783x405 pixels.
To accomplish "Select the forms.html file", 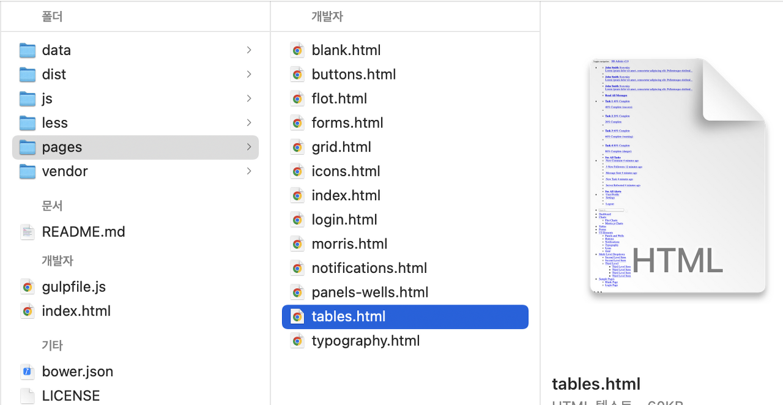I will tap(347, 123).
